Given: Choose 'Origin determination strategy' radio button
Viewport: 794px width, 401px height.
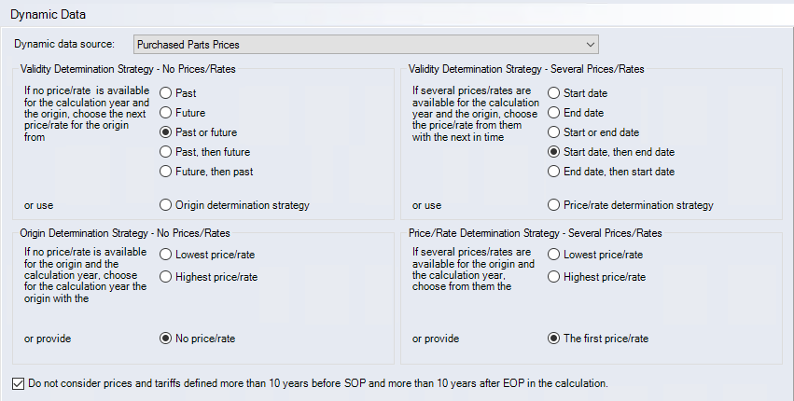Looking at the screenshot, I should [x=166, y=205].
